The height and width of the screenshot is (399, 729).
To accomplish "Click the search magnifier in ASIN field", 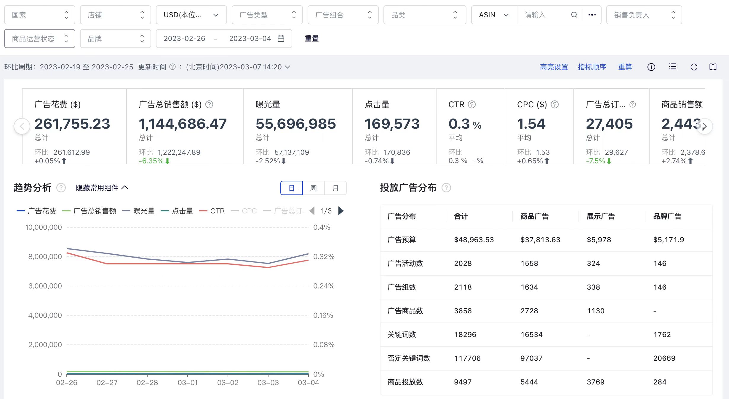I will [x=574, y=15].
